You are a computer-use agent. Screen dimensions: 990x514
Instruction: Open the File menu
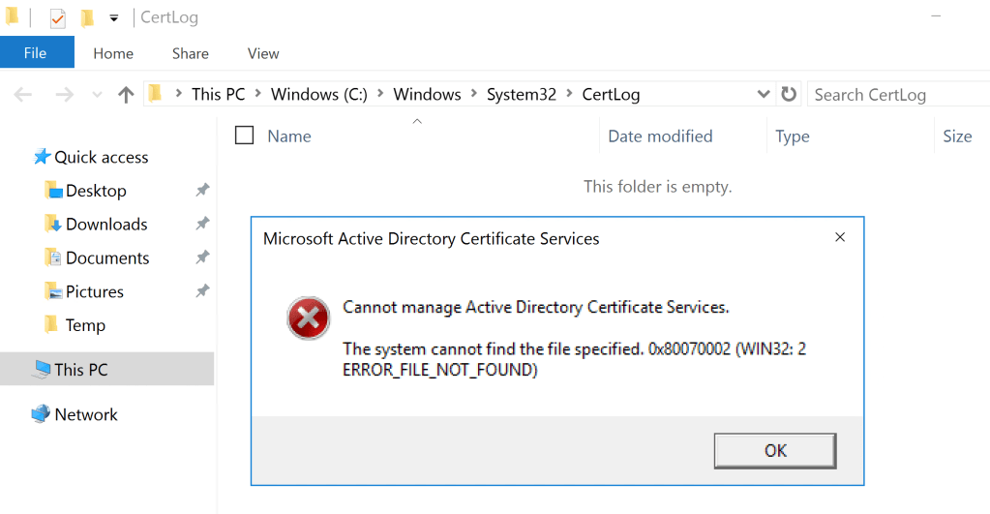point(36,53)
